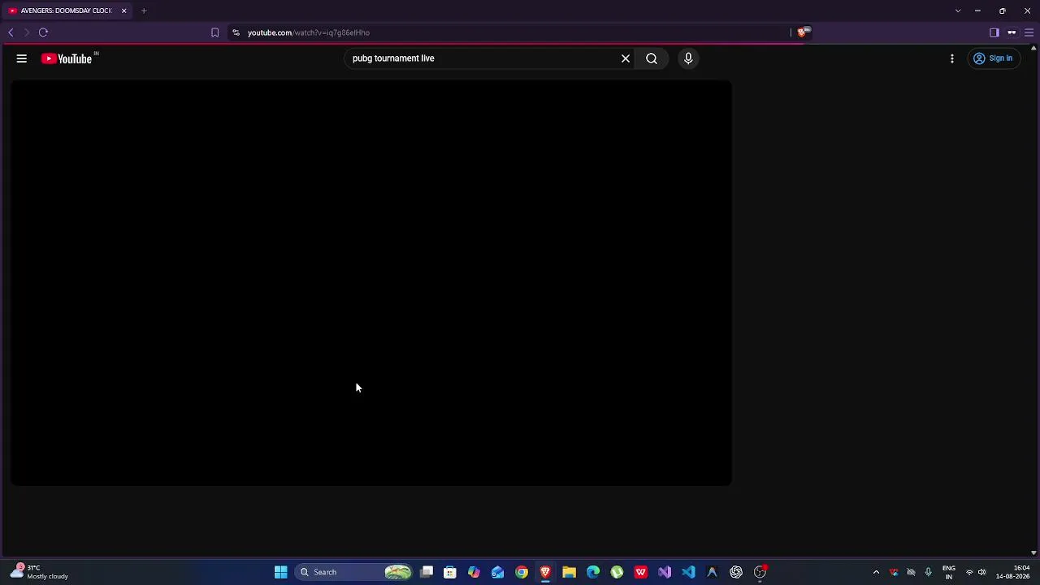Open Brave Shields lion icon
Viewport: 1040px width, 585px height.
[802, 32]
